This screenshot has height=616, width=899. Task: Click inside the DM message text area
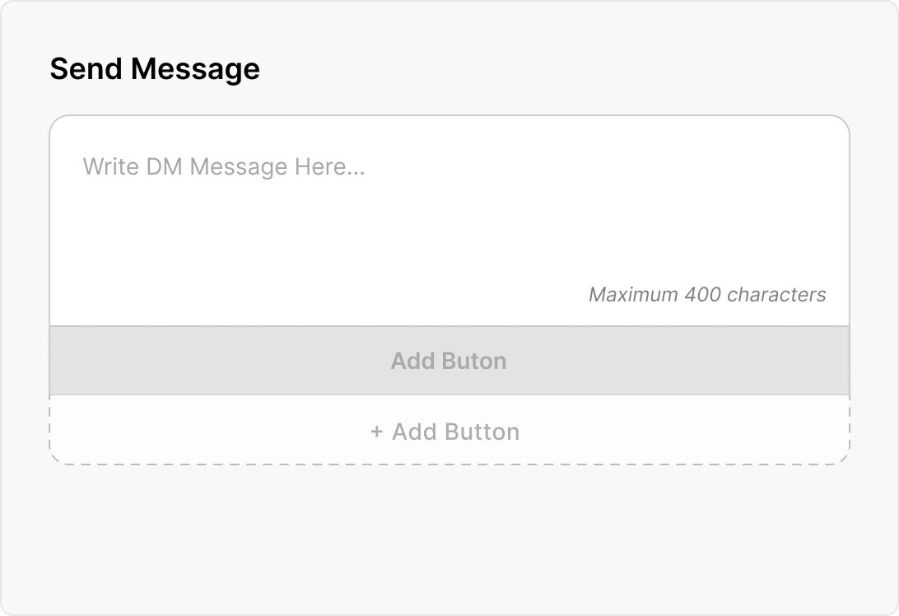(x=449, y=221)
